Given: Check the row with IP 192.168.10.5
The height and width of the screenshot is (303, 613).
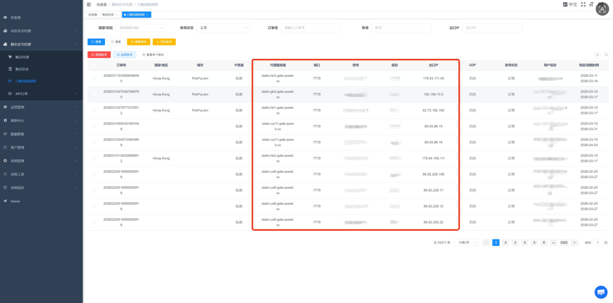Looking at the screenshot, I should point(94,94).
